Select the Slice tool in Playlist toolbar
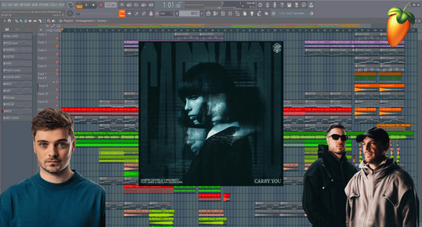Screen dimensions: 422x227 39,21
